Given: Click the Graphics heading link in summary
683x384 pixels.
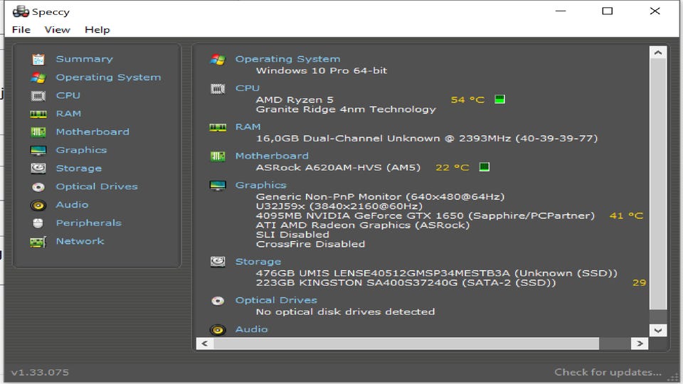Looking at the screenshot, I should pyautogui.click(x=261, y=185).
